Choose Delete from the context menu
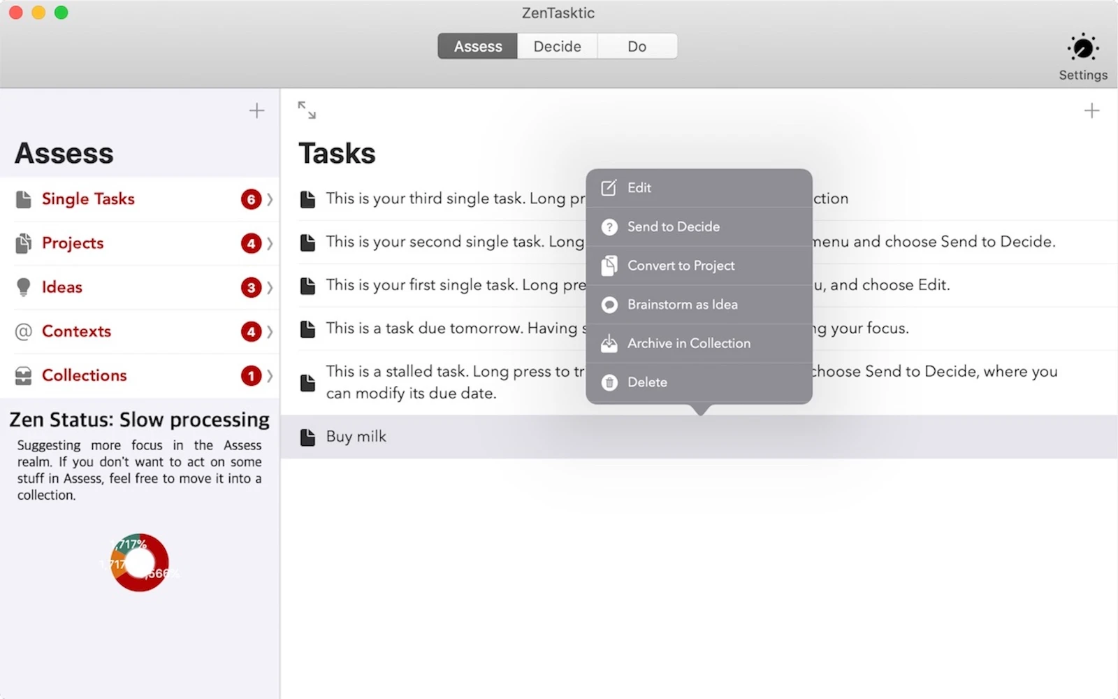 click(699, 382)
